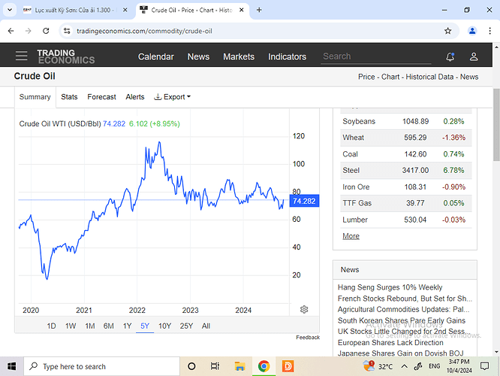The width and height of the screenshot is (500, 376).
Task: Open the tab search dropdown arrow
Action: 10,10
